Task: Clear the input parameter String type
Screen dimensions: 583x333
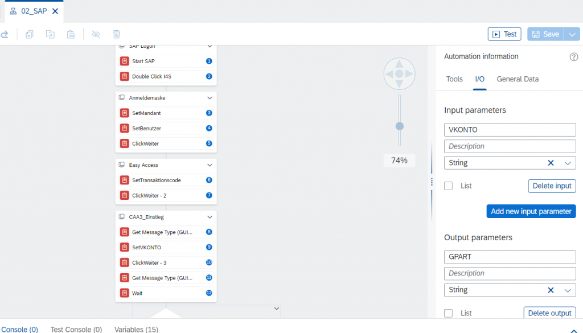Action: click(x=551, y=163)
